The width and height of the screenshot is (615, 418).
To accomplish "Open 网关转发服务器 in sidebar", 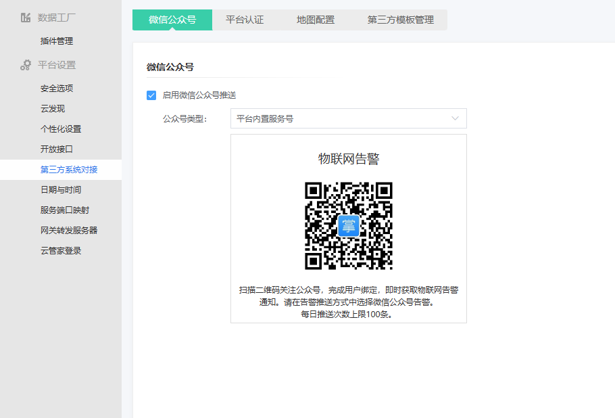I will click(69, 231).
